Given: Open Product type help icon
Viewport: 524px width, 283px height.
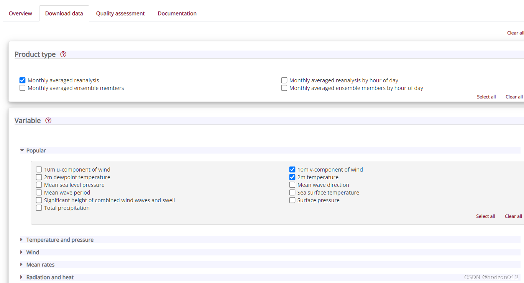Looking at the screenshot, I should pos(63,54).
